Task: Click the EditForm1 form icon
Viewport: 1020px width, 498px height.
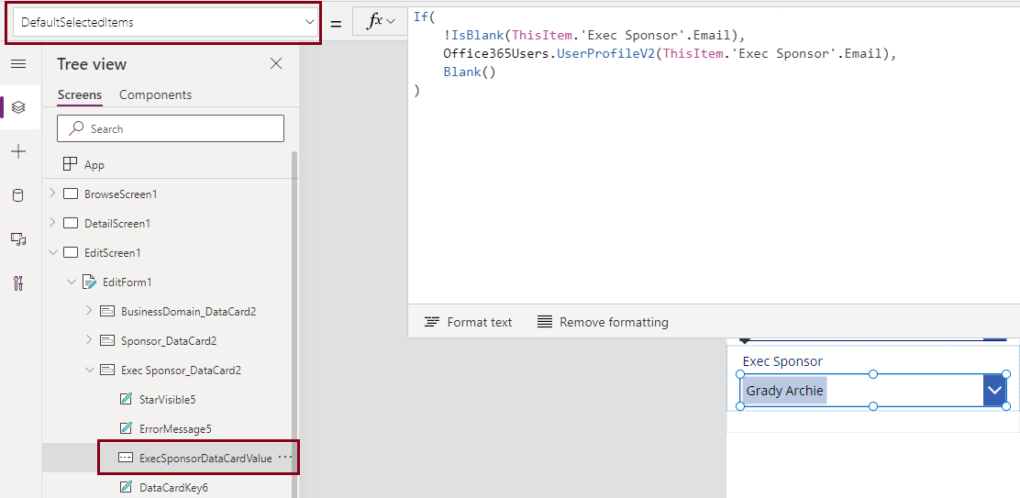Action: click(x=88, y=282)
